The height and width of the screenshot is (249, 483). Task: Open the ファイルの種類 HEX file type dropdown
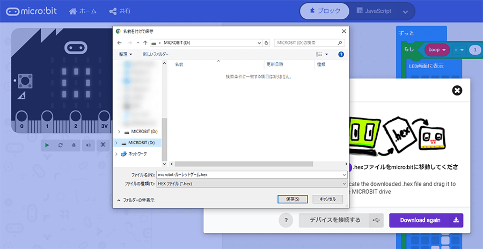(x=252, y=184)
